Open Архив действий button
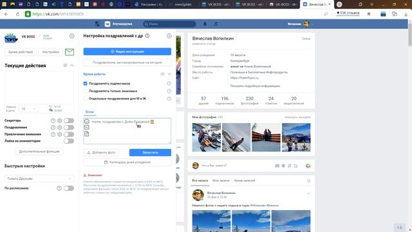The height and width of the screenshot is (232, 412). 21,52
